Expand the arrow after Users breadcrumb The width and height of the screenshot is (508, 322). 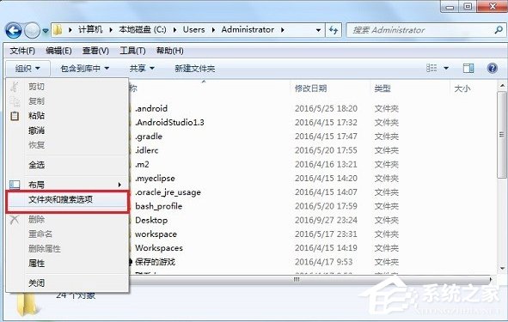[x=213, y=30]
